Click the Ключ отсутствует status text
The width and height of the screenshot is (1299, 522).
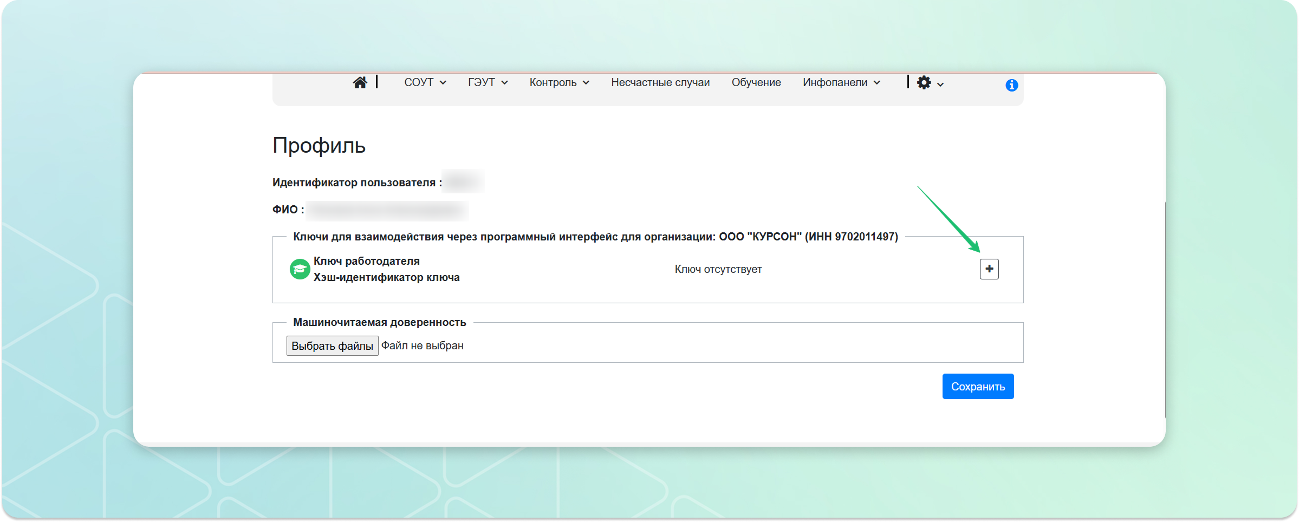click(718, 269)
